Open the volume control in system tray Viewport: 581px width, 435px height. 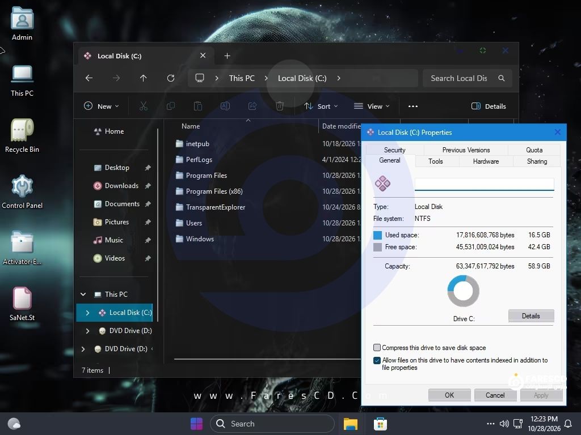[504, 424]
